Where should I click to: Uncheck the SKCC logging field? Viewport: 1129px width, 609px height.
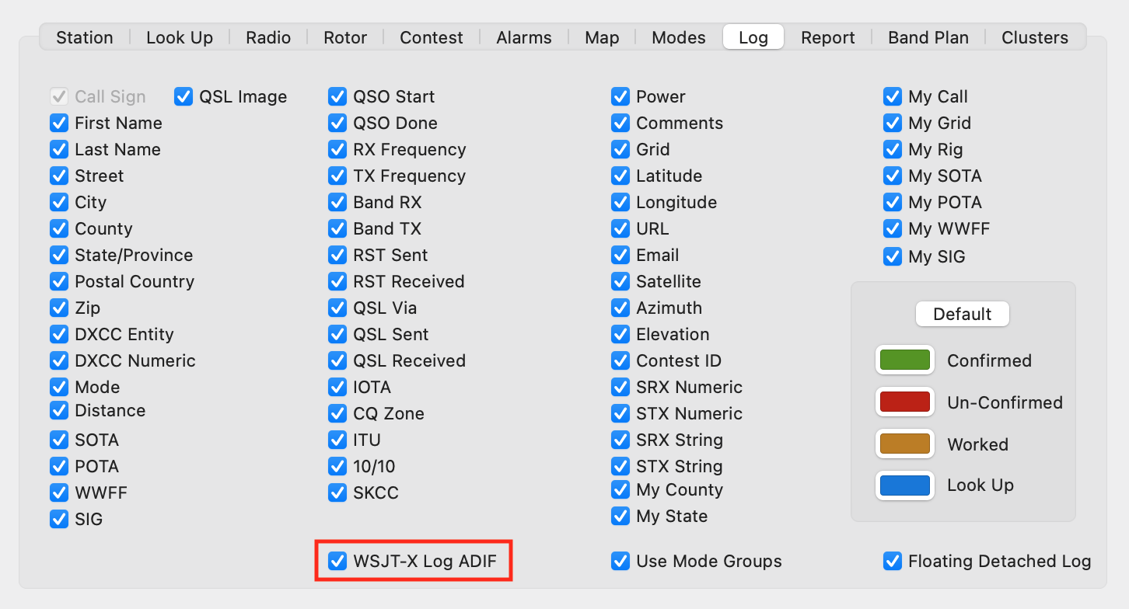[x=337, y=492]
